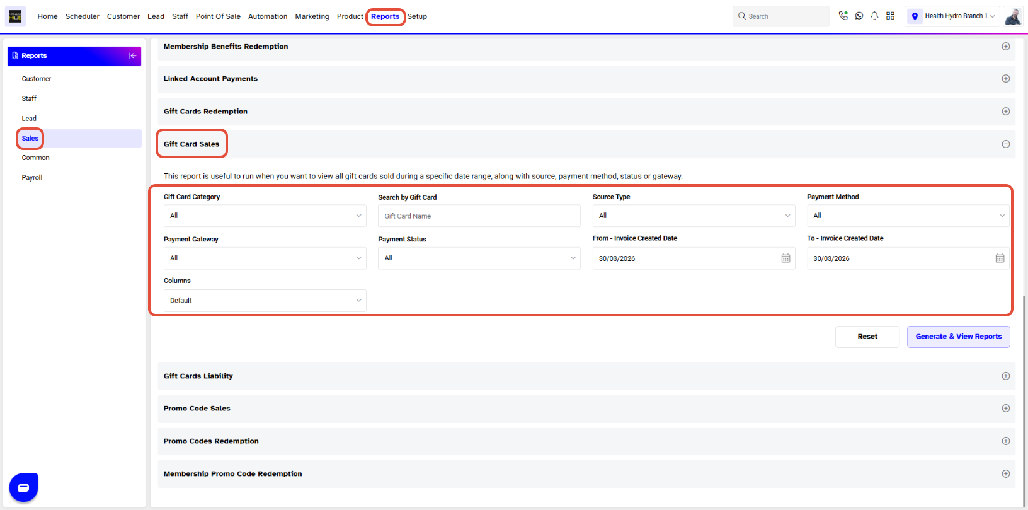Collapse Gift Card Sales with the minus icon

click(1006, 144)
